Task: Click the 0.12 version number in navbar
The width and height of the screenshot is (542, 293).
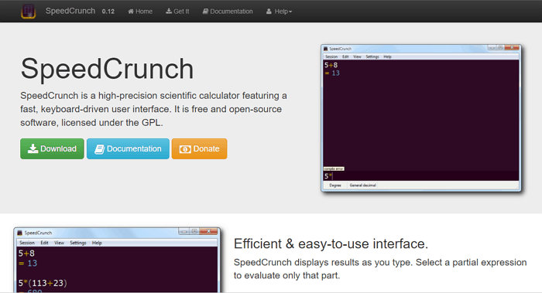Action: (108, 12)
